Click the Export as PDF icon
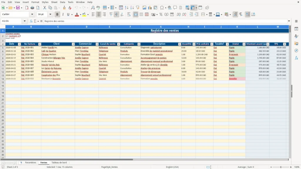The image size is (301, 169). [x=27, y=8]
